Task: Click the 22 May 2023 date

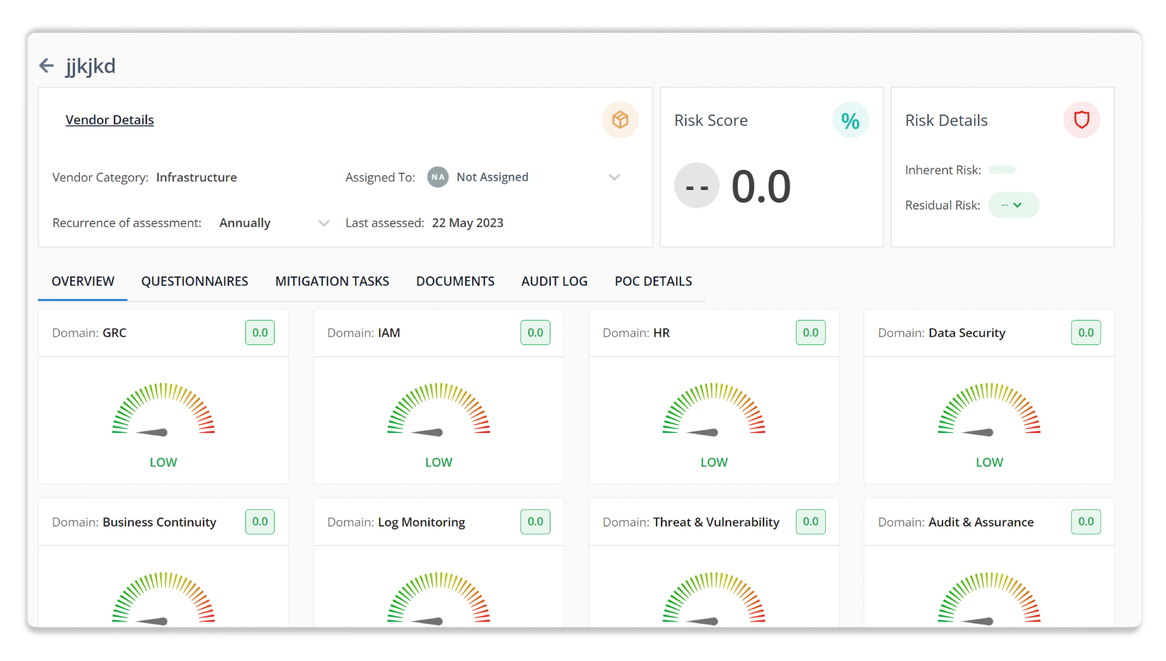Action: click(x=467, y=223)
